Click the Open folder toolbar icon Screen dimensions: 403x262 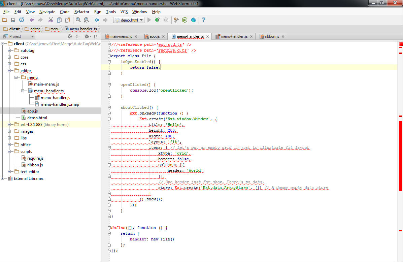coord(5,20)
